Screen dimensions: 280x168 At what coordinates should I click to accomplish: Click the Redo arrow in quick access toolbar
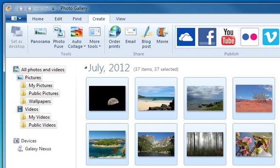click(x=46, y=8)
